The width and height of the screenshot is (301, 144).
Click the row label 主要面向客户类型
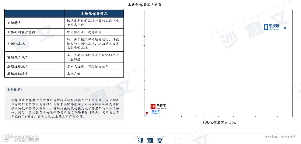point(21,32)
